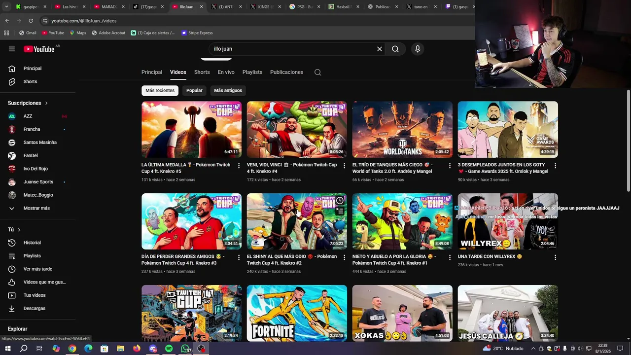
Task: Switch to the Publicaciones channel tab
Action: (286, 72)
